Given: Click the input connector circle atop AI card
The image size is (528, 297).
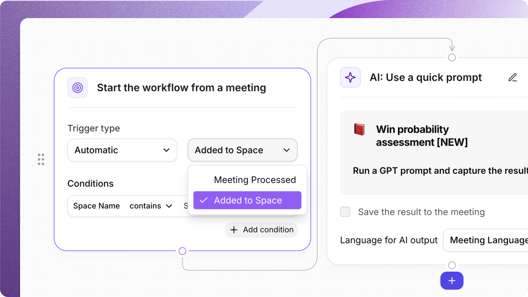Looking at the screenshot, I should [452, 58].
